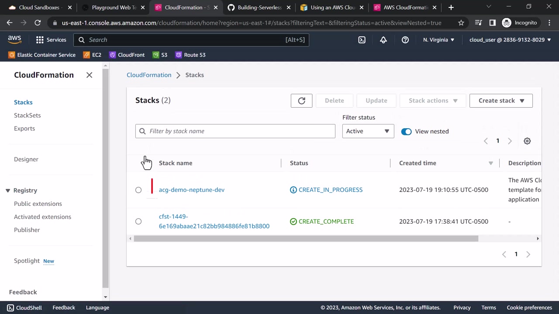Open the Incognito profile indicator
Image resolution: width=559 pixels, height=314 pixels.
[520, 23]
